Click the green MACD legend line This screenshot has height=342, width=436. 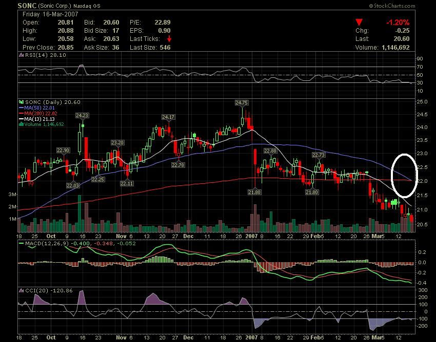(22, 244)
